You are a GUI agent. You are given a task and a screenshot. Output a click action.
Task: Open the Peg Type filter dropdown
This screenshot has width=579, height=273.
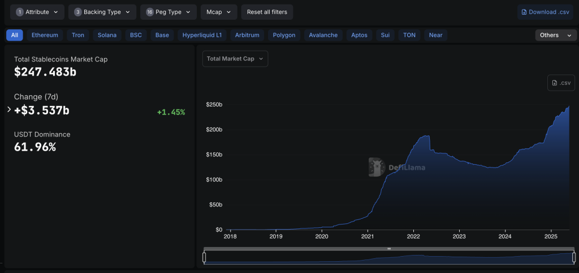tap(168, 12)
